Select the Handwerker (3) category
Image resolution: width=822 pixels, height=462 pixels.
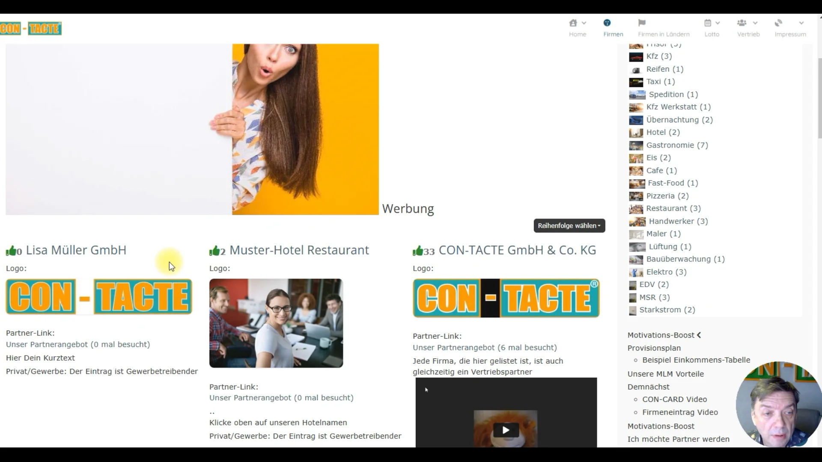678,222
